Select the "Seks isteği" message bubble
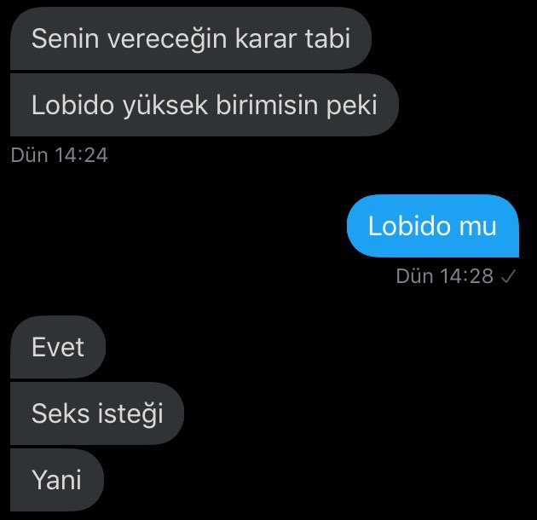Viewport: 537px width, 520px height. point(97,413)
